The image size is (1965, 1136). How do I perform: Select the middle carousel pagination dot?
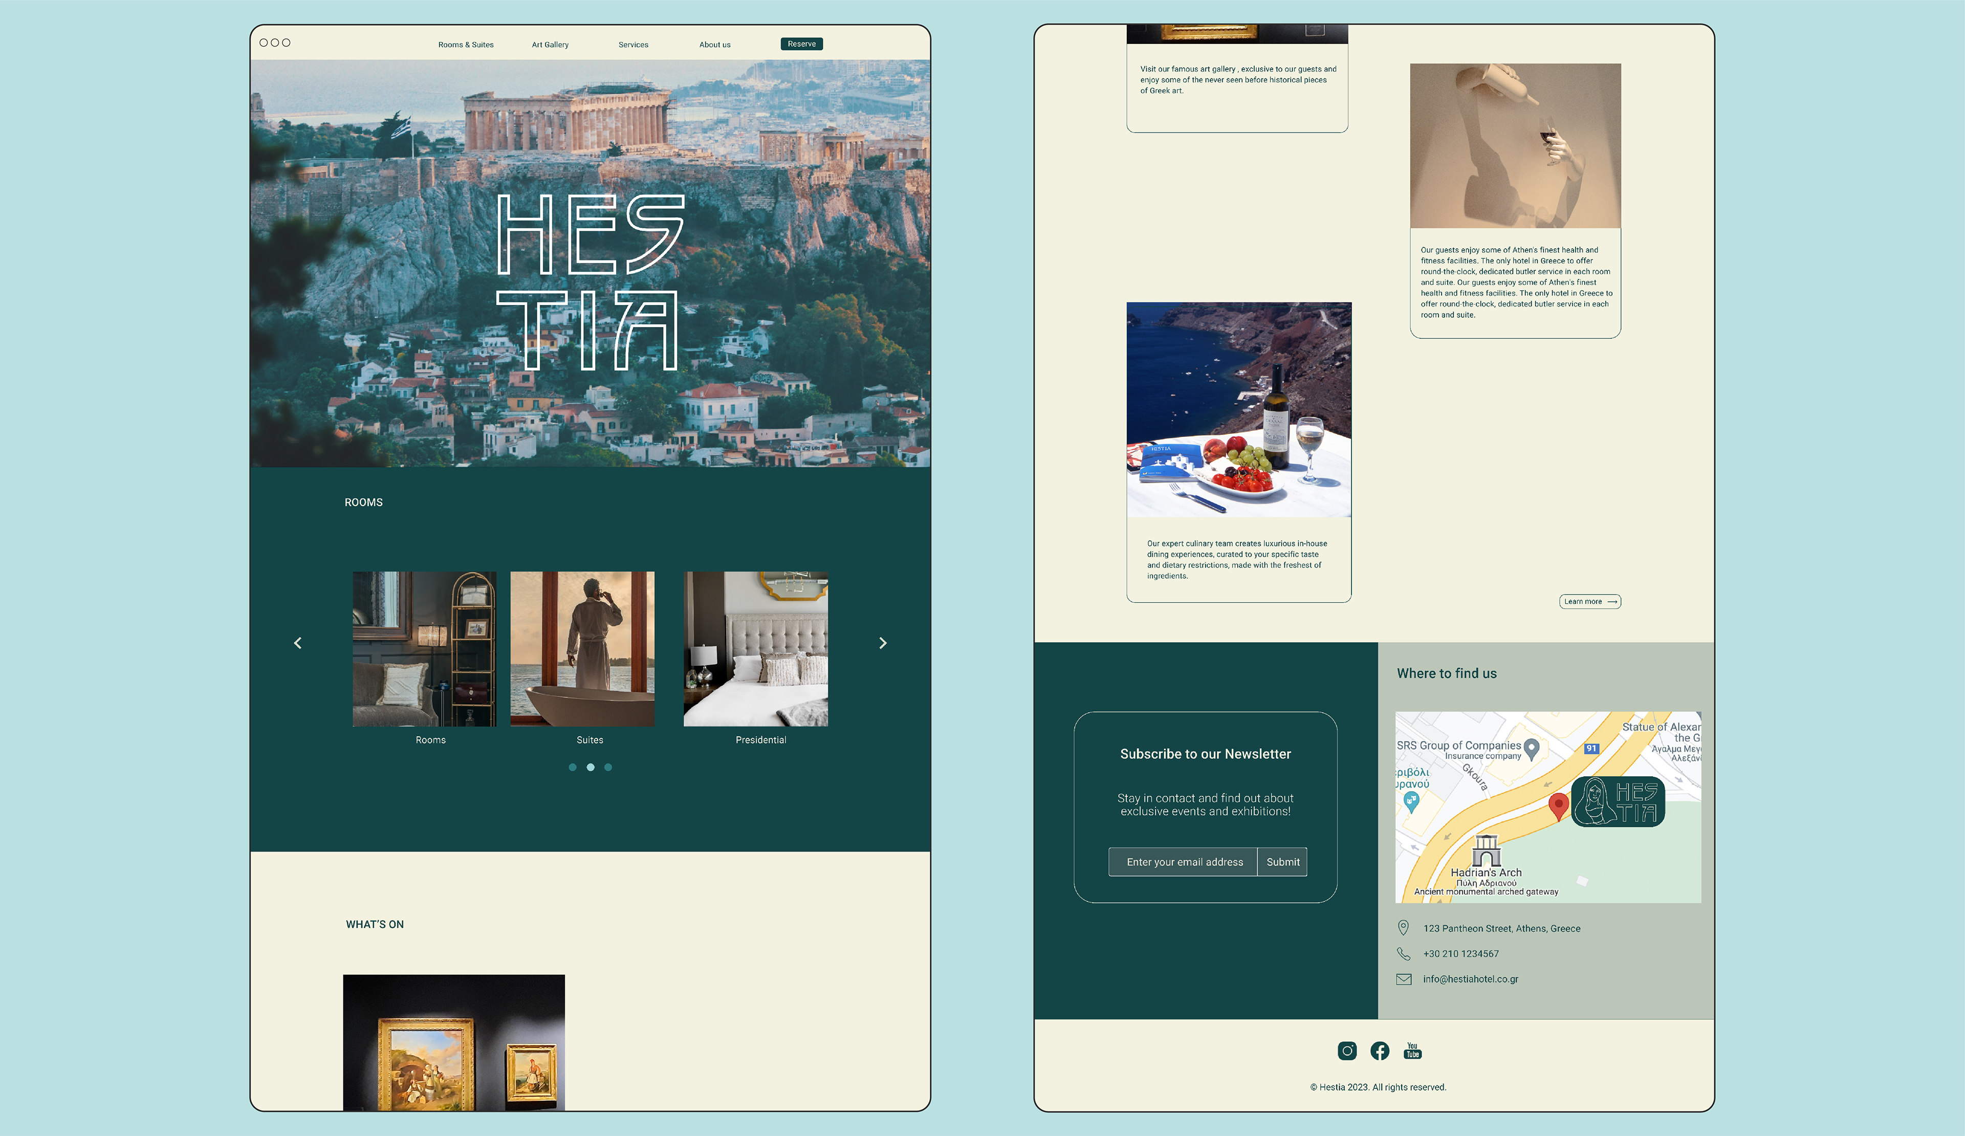(591, 767)
